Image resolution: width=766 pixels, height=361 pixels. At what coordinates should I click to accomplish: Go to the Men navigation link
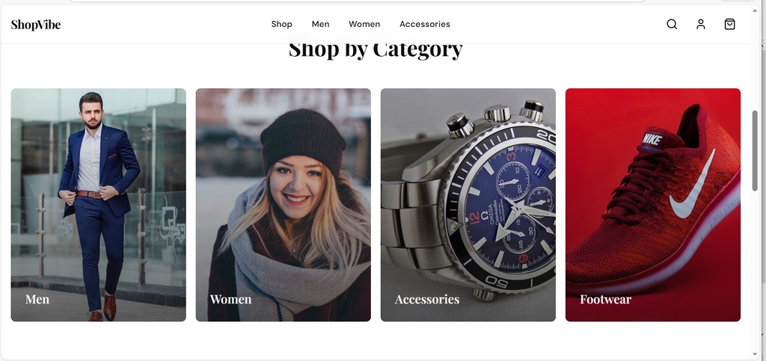[x=320, y=24]
